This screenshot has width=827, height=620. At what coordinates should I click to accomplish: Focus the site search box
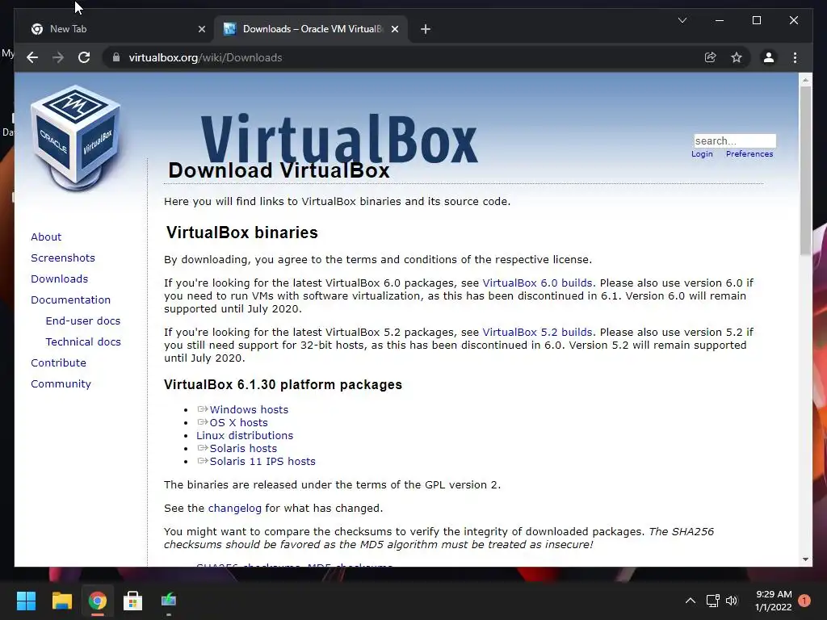point(735,140)
